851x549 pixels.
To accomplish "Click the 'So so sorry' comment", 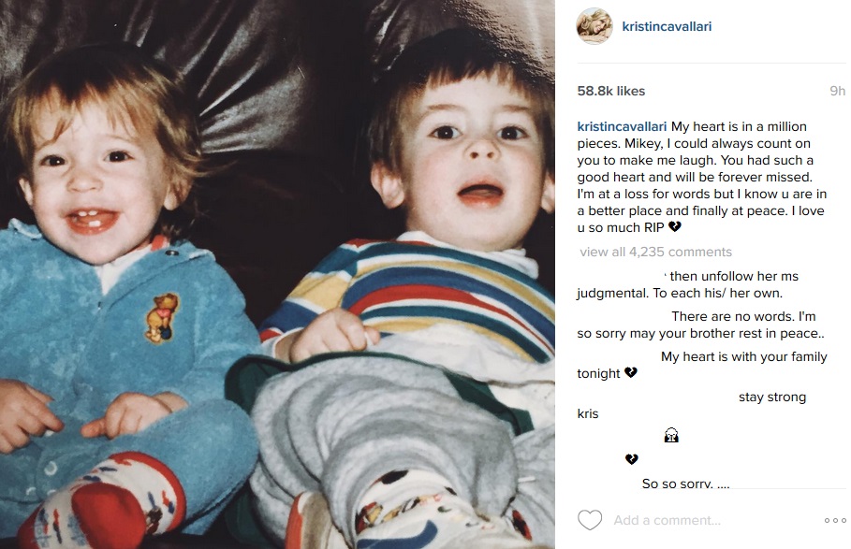I will [x=686, y=483].
